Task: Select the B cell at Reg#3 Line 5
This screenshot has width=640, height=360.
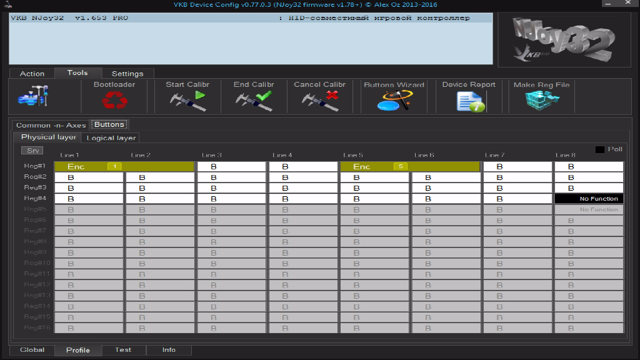Action: point(375,187)
